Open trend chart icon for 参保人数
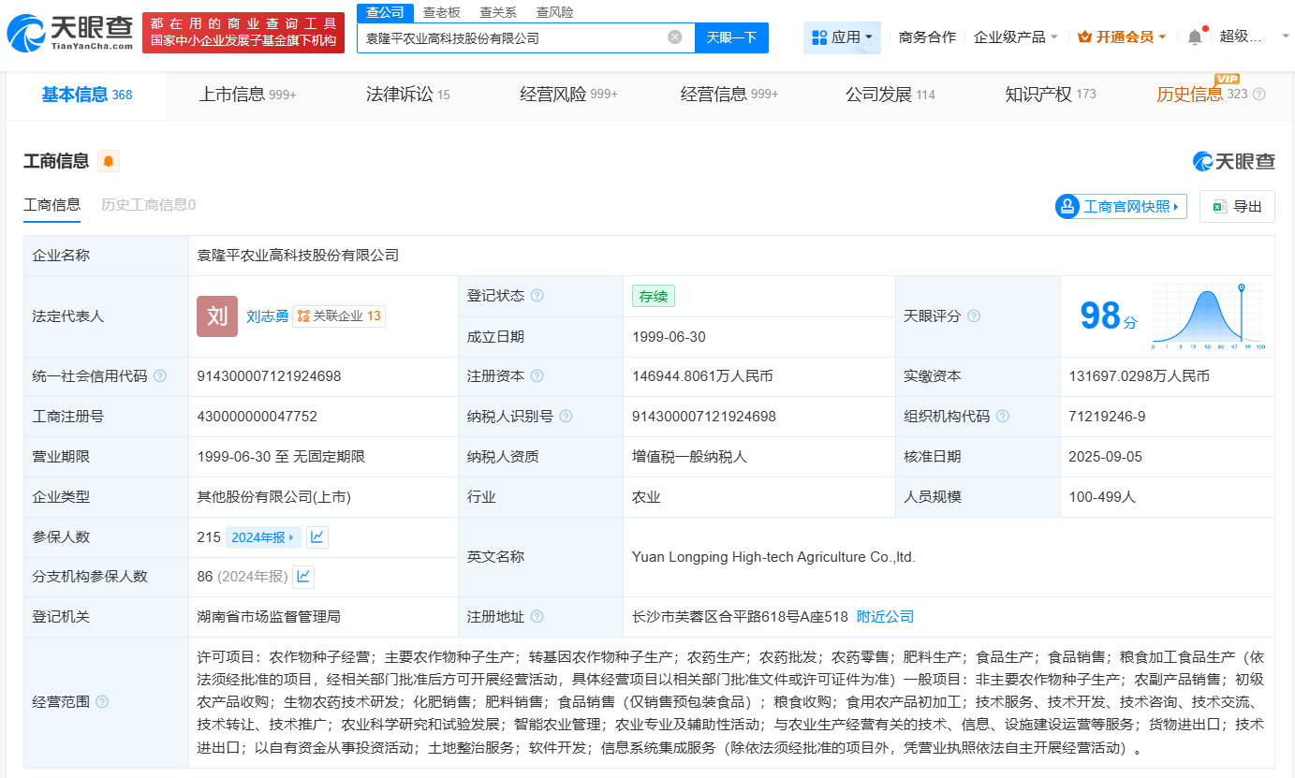 point(317,537)
